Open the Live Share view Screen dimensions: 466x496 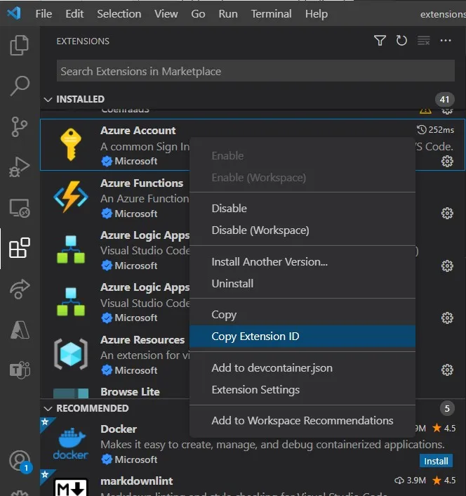[19, 289]
